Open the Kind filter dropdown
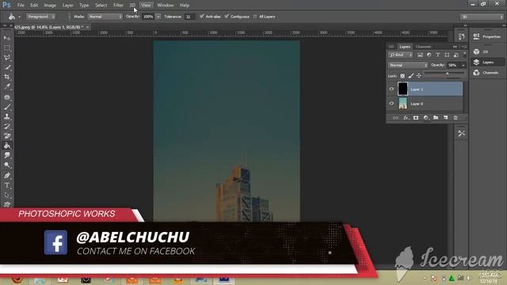 pos(401,55)
